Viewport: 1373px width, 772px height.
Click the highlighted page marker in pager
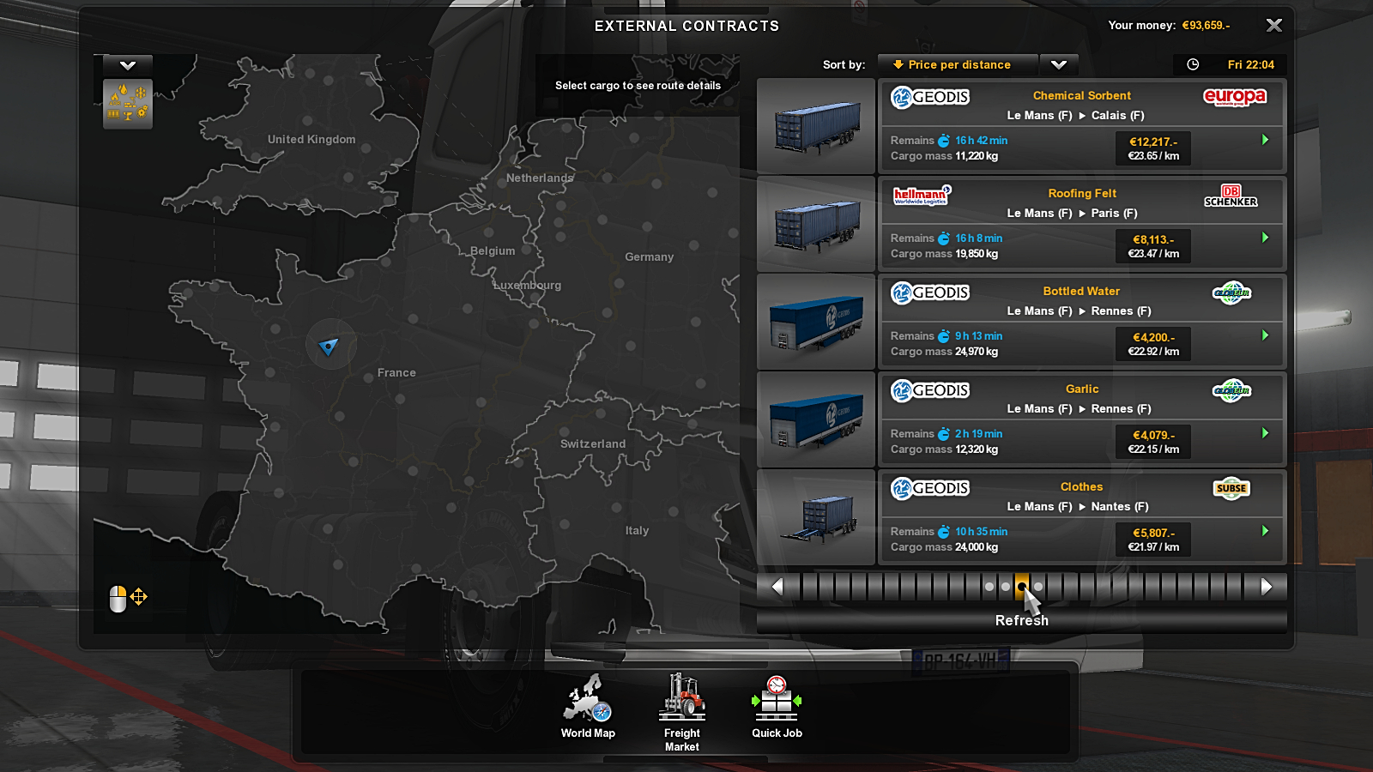(1021, 587)
